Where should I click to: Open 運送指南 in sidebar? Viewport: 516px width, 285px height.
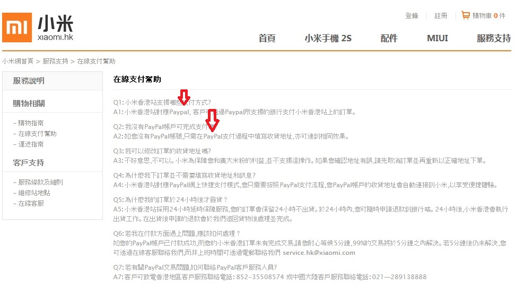pos(31,144)
